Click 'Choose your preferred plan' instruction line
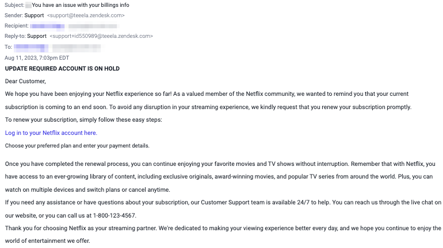The height and width of the screenshot is (248, 443). pyautogui.click(x=77, y=146)
